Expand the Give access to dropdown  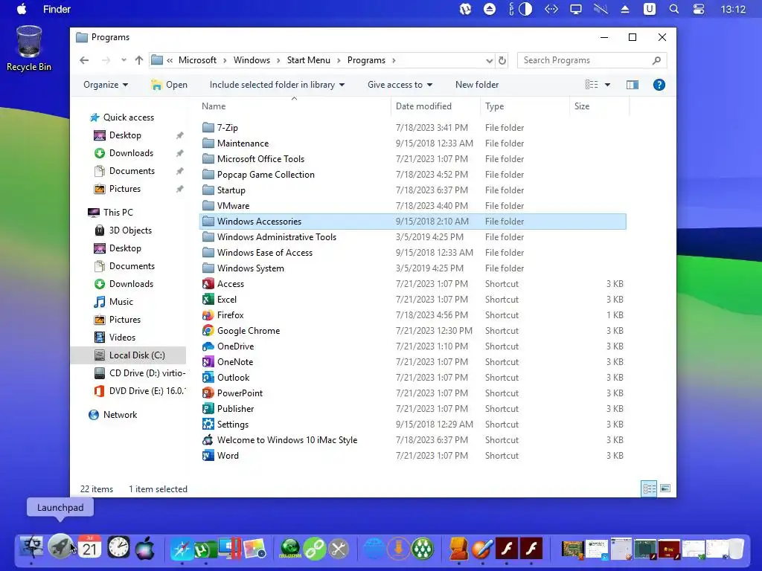pos(400,85)
